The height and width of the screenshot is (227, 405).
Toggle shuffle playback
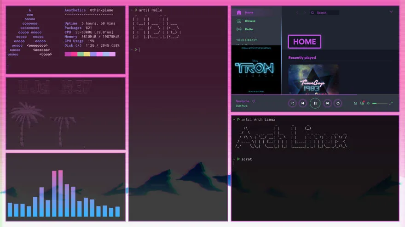tap(292, 103)
